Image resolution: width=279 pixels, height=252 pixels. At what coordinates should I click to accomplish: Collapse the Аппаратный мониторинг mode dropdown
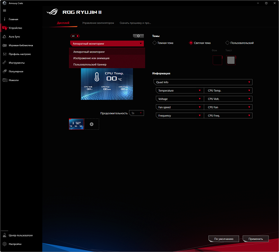tap(107, 44)
